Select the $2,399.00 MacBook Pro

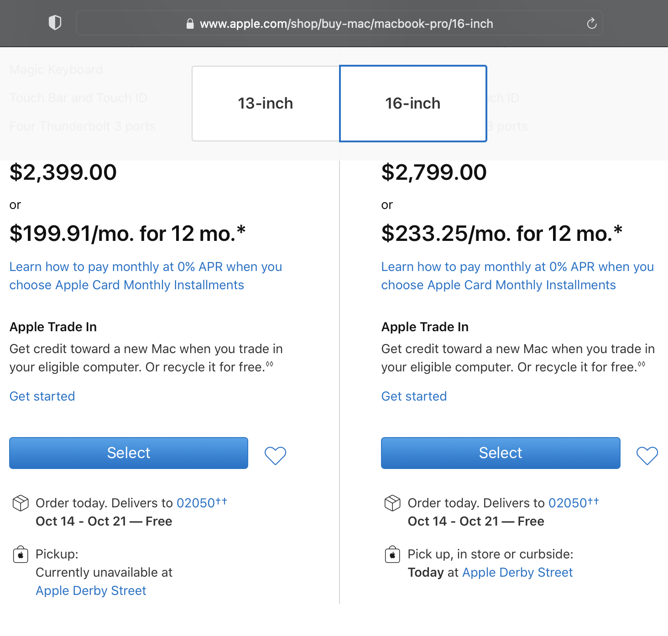129,453
